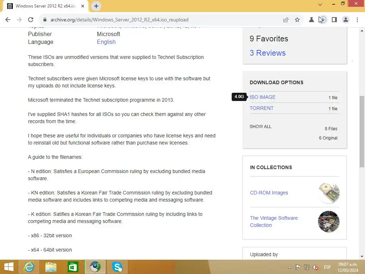The width and height of the screenshot is (365, 274).
Task: Launch Internet Explorer from the taskbar
Action: 29,267
